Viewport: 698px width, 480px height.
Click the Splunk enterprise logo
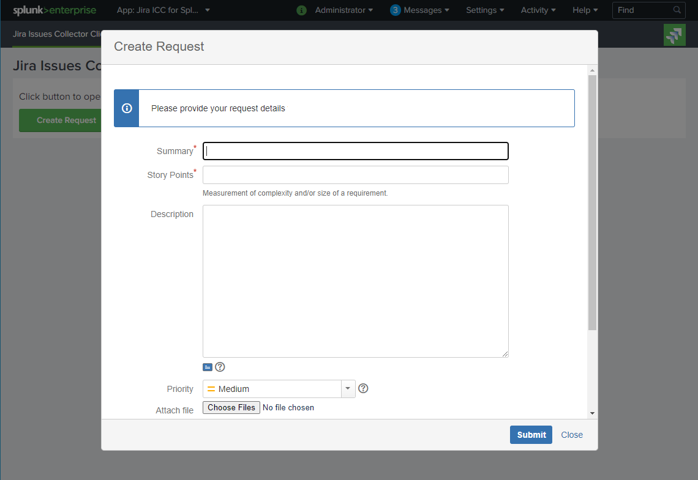(54, 10)
